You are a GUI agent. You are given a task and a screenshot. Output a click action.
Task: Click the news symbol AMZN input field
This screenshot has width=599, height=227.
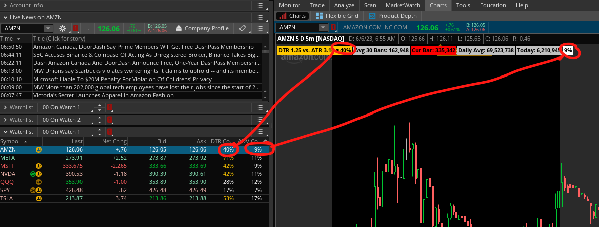click(23, 29)
